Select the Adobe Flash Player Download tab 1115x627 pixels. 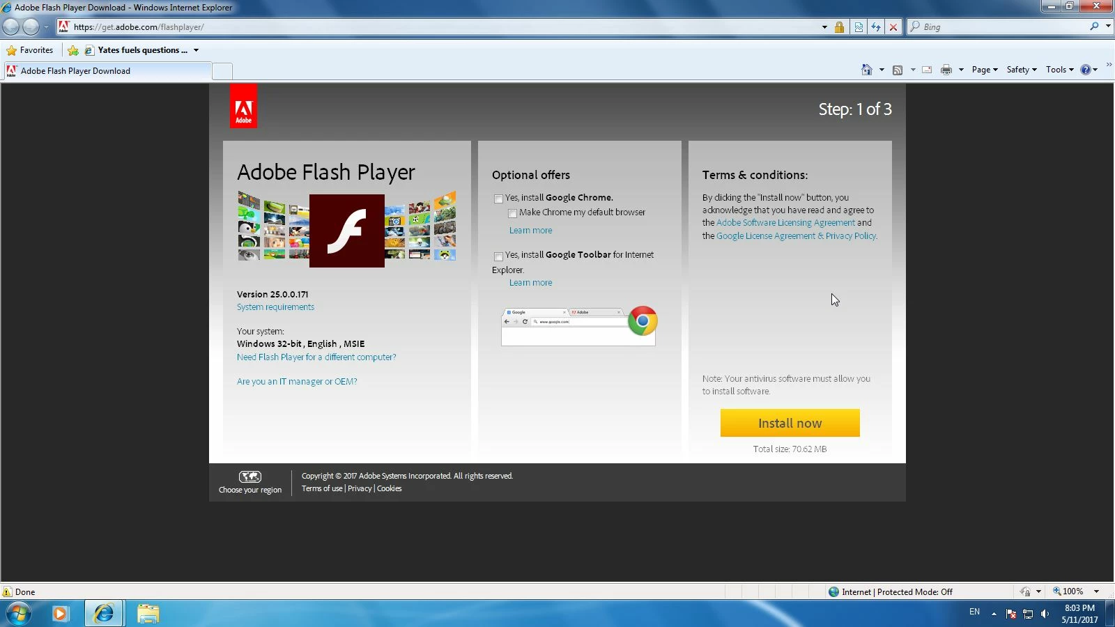tap(107, 71)
